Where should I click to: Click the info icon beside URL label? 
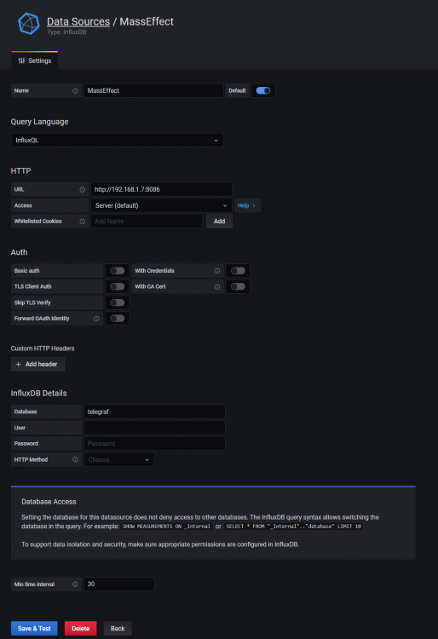(x=83, y=189)
